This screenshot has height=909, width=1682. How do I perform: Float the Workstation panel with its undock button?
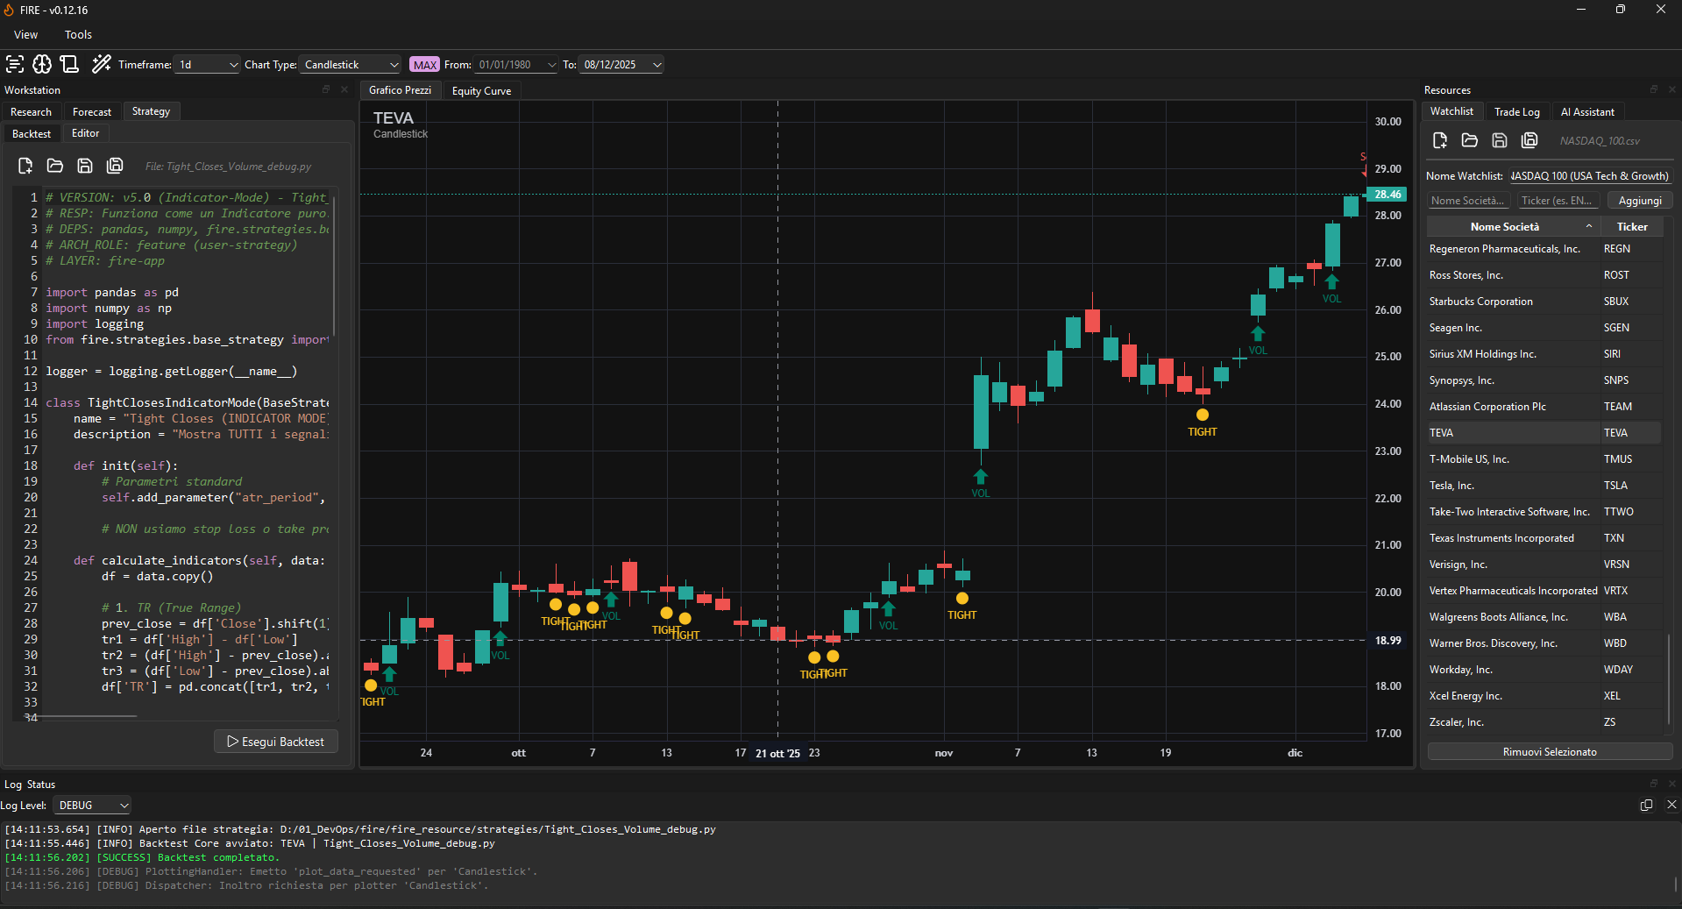(326, 89)
